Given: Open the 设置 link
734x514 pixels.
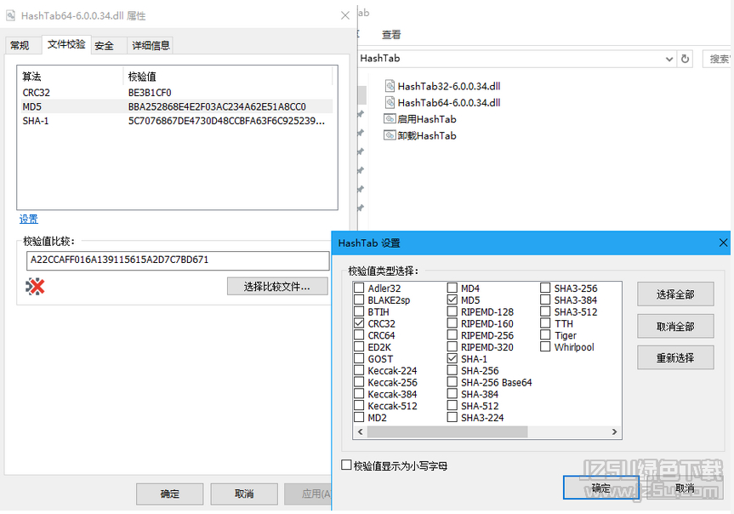Looking at the screenshot, I should tap(29, 219).
